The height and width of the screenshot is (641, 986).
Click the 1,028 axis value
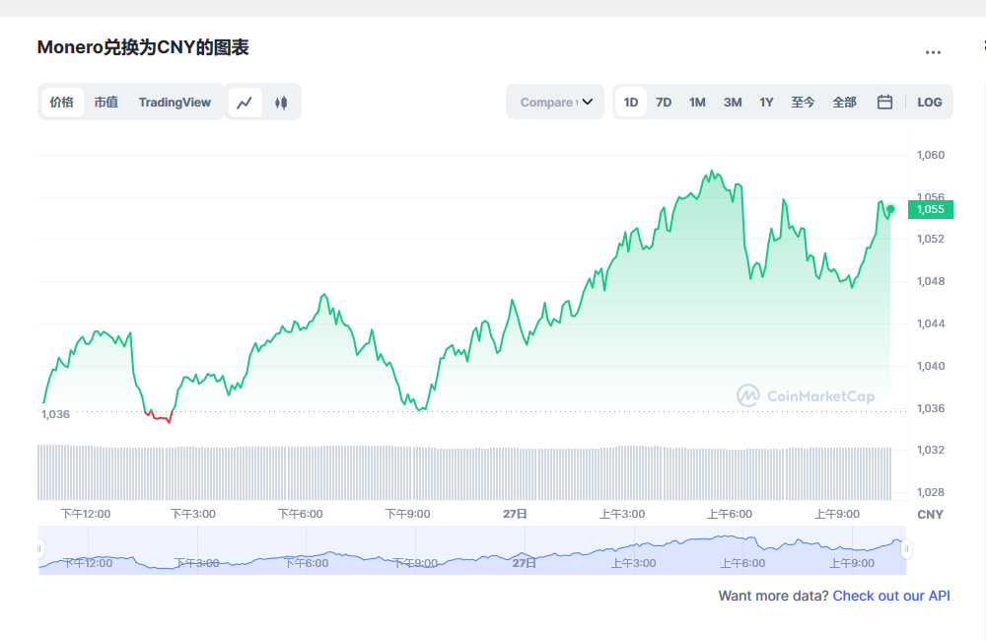point(931,492)
